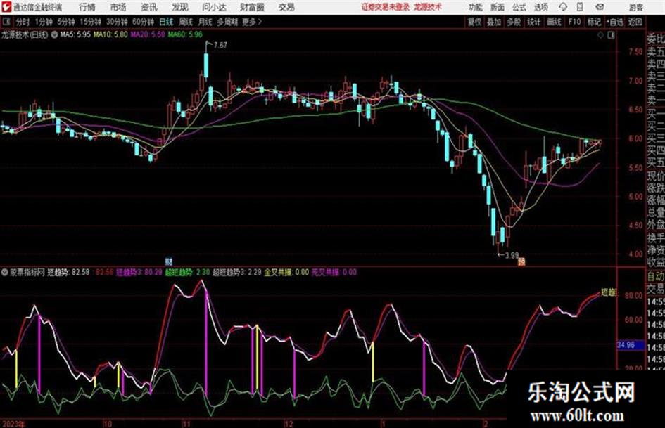Click the 超短趋势: 2.30 green indicator value
Image resolution: width=665 pixels, height=428 pixels.
[187, 272]
